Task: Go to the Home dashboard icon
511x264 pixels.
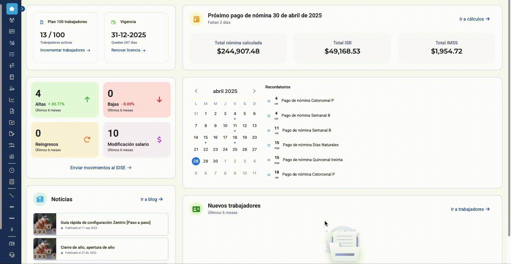Action: [x=12, y=9]
